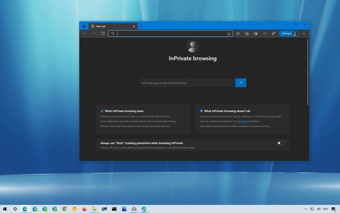Open volume control in system tray
Screen dimensions: 340x213
coord(319,209)
